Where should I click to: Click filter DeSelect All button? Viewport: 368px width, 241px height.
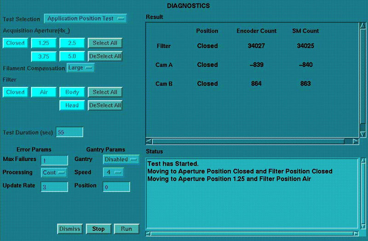click(105, 106)
